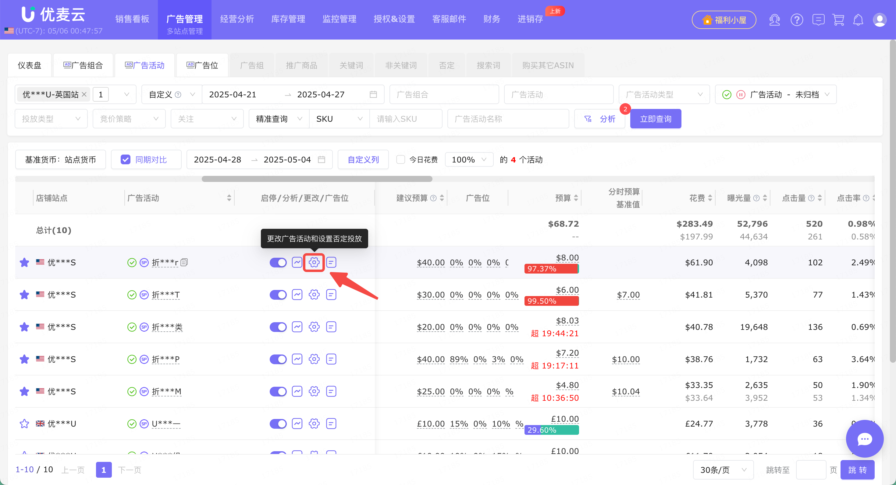Image resolution: width=896 pixels, height=485 pixels.
Task: Sort by 预算 column arrows
Action: coord(576,198)
